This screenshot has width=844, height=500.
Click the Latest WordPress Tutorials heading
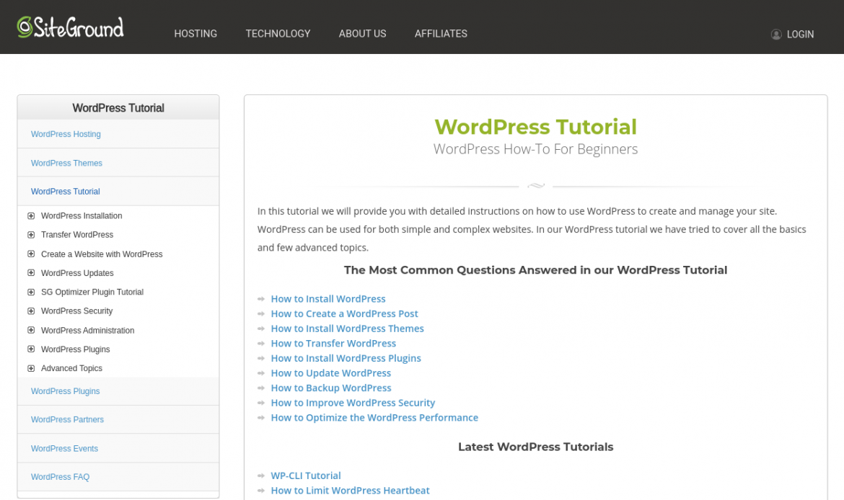(535, 447)
